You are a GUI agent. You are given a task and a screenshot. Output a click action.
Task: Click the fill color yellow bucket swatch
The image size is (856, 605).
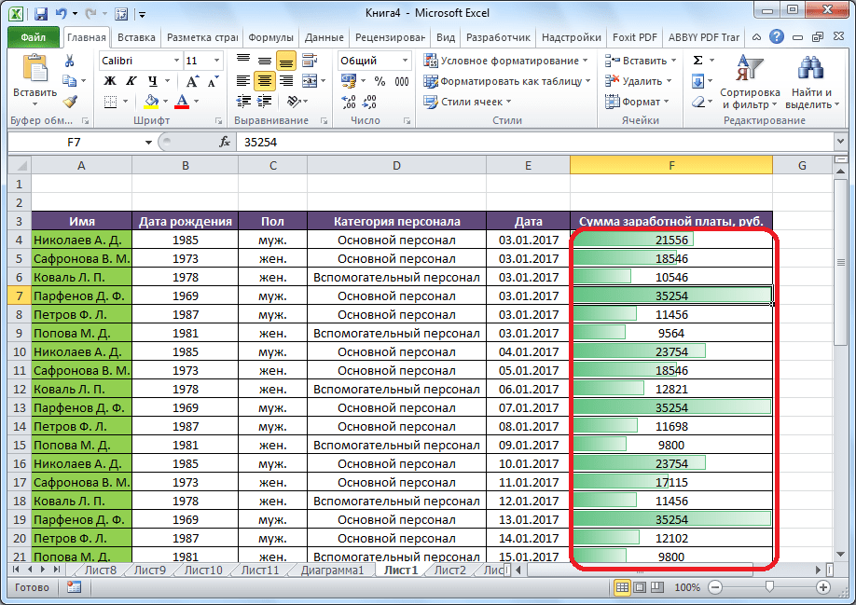click(151, 102)
